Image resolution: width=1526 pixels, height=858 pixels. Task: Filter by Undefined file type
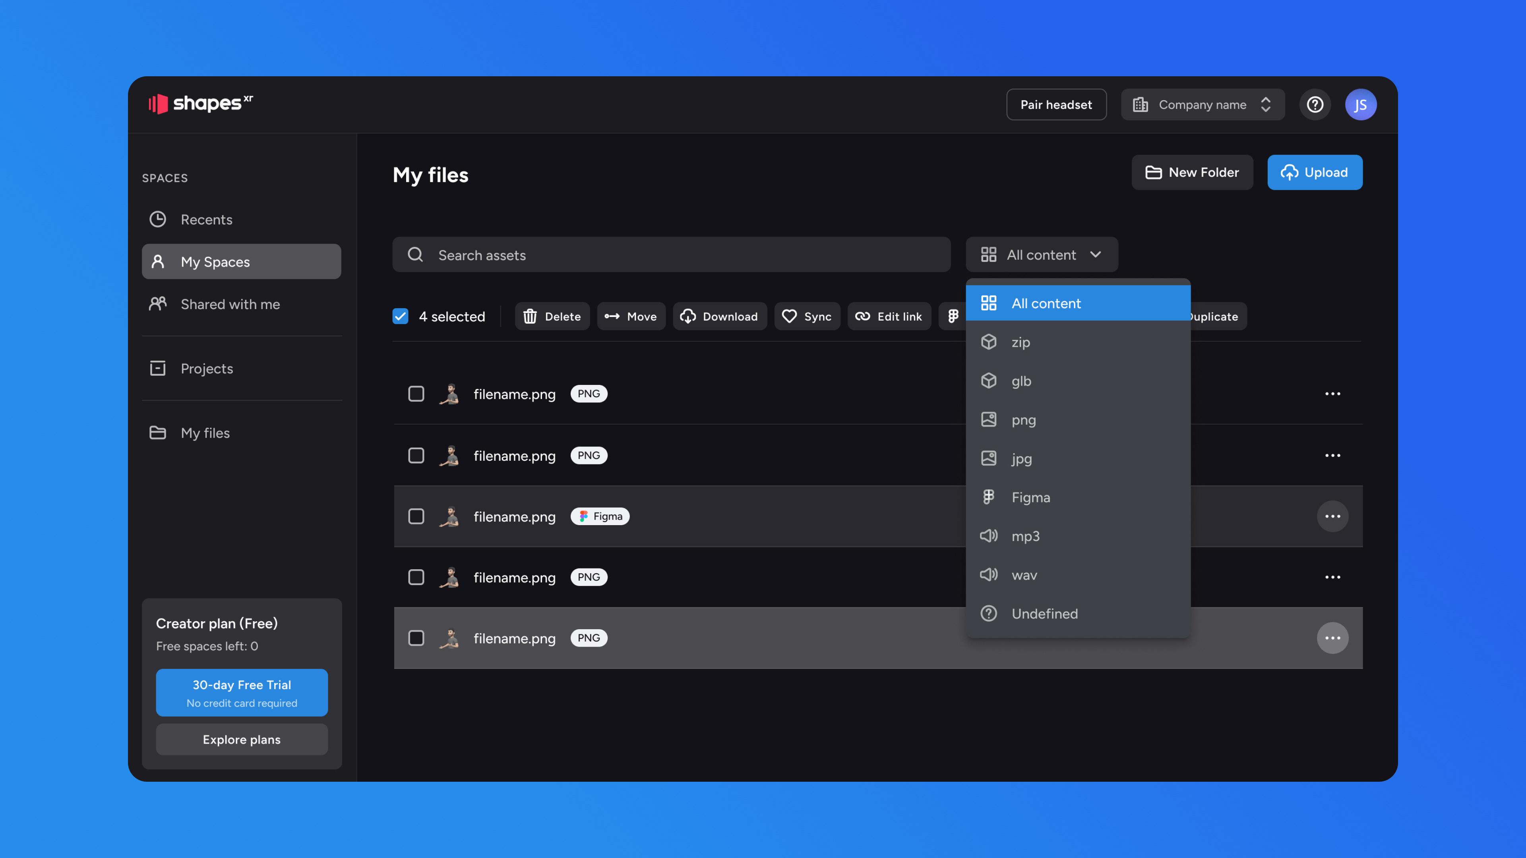point(1078,613)
